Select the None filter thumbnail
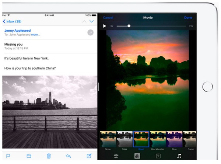This screenshot has width=221, height=164. point(108,139)
